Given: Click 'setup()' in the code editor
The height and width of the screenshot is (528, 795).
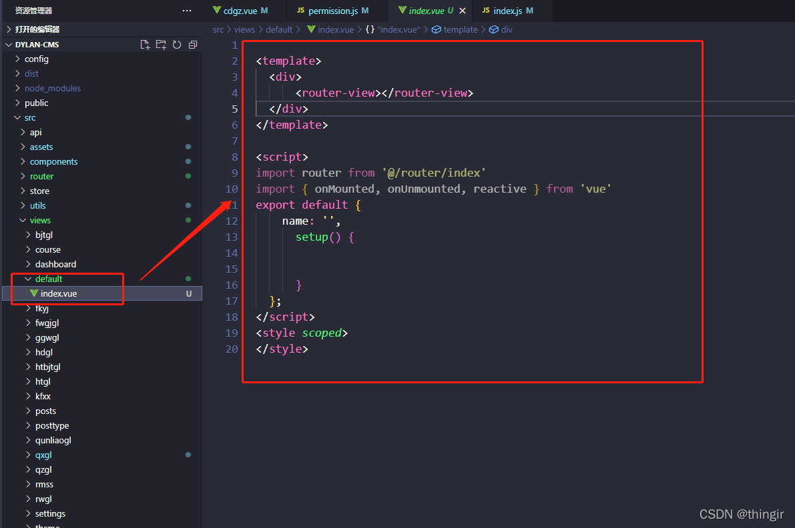Looking at the screenshot, I should click(x=318, y=237).
